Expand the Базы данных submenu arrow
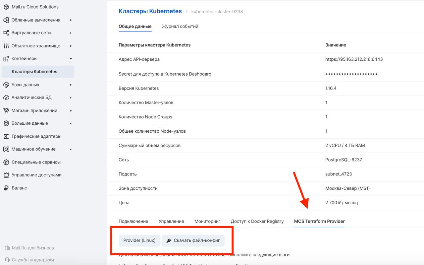This screenshot has height=265, width=424. click(71, 85)
